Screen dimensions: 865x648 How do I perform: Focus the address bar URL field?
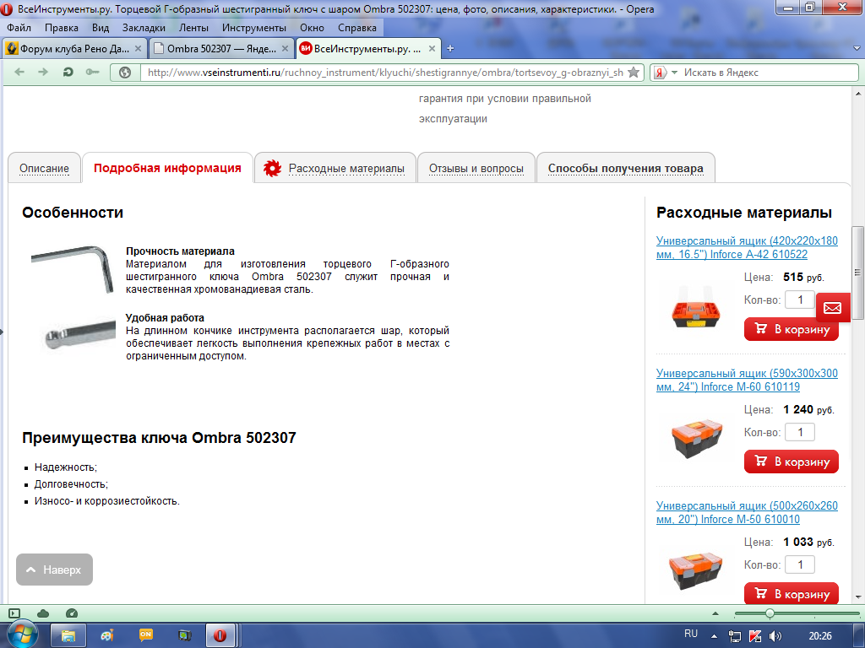pyautogui.click(x=384, y=73)
